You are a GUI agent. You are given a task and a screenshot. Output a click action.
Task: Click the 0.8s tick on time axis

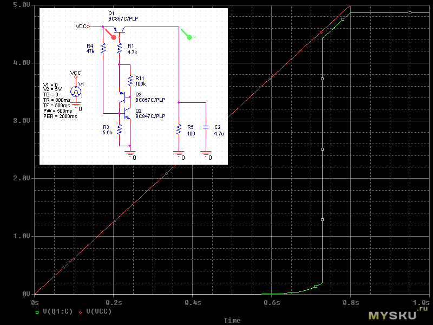[350, 302]
